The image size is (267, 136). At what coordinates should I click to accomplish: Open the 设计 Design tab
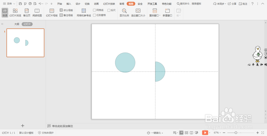point(78,4)
